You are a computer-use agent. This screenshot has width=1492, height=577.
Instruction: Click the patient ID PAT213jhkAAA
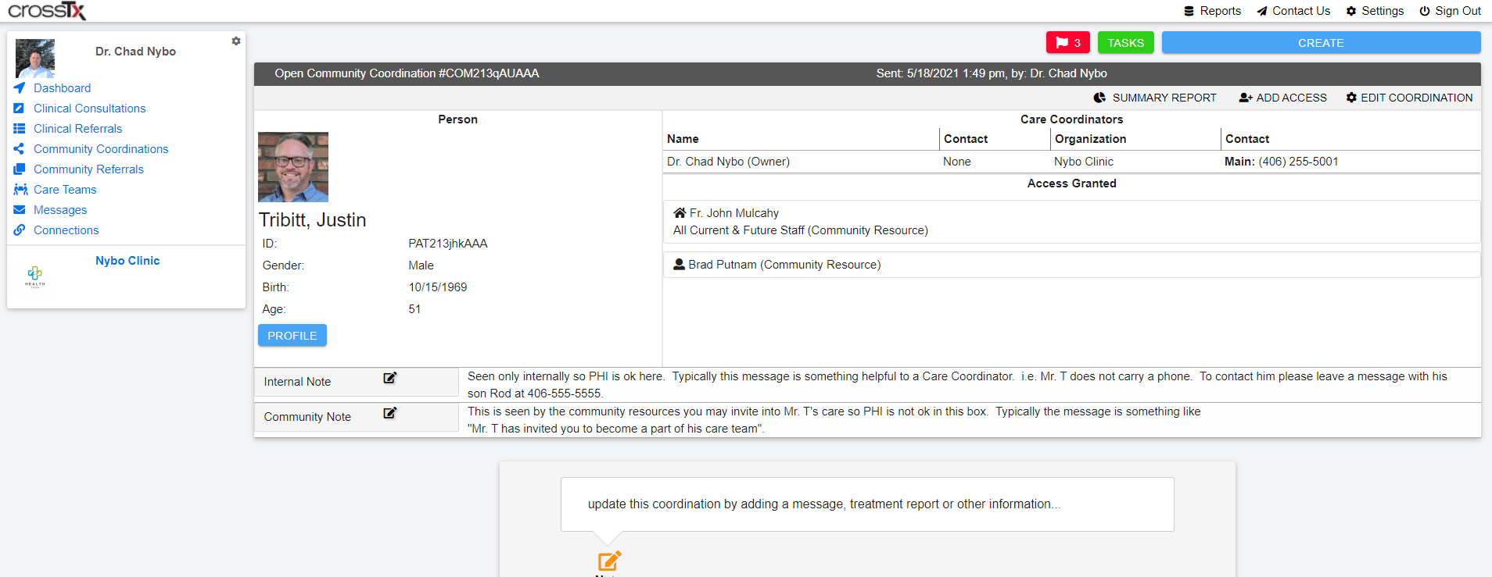point(448,244)
